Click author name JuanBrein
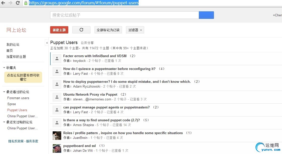The height and width of the screenshot is (154, 282). coord(80,138)
